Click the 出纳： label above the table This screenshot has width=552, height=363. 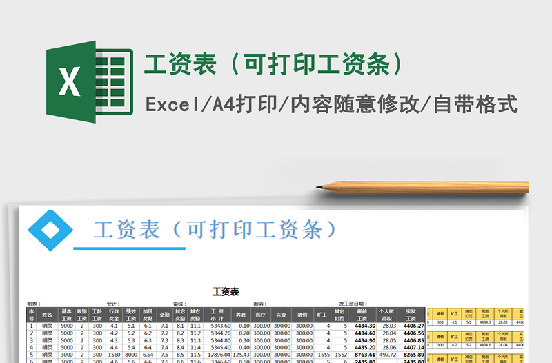tap(260, 304)
